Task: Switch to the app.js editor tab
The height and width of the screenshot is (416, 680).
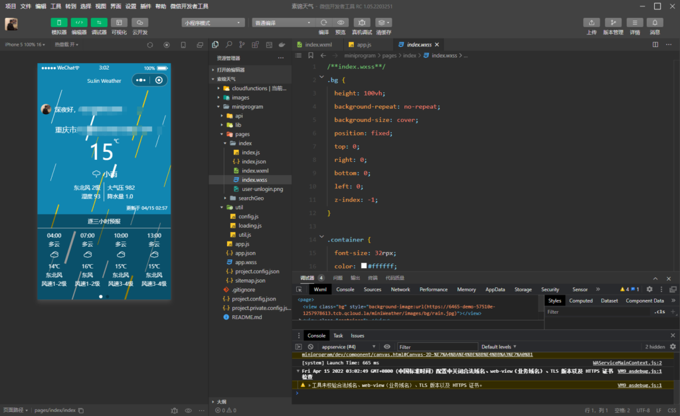Action: click(x=364, y=44)
